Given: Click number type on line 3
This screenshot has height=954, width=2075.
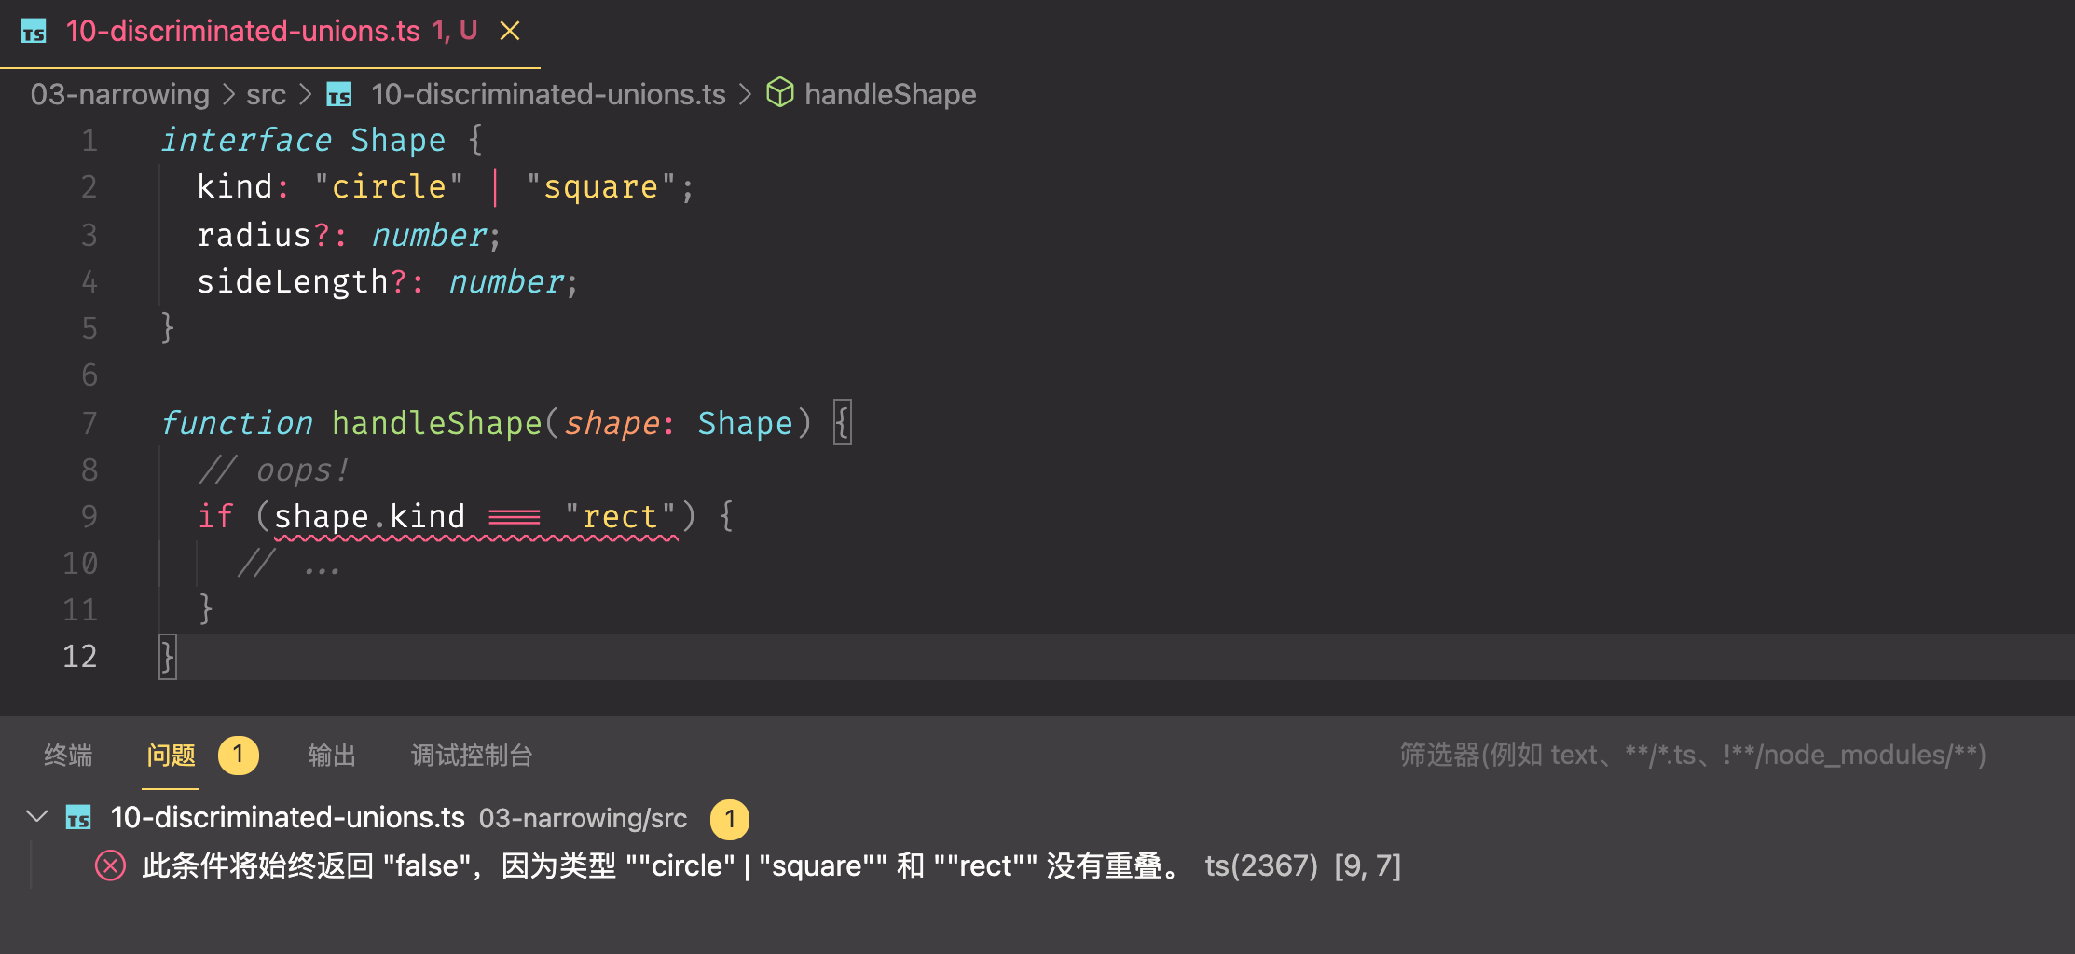Looking at the screenshot, I should (429, 235).
